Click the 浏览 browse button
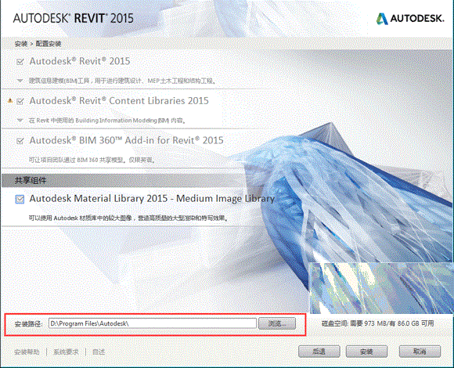 tap(277, 323)
